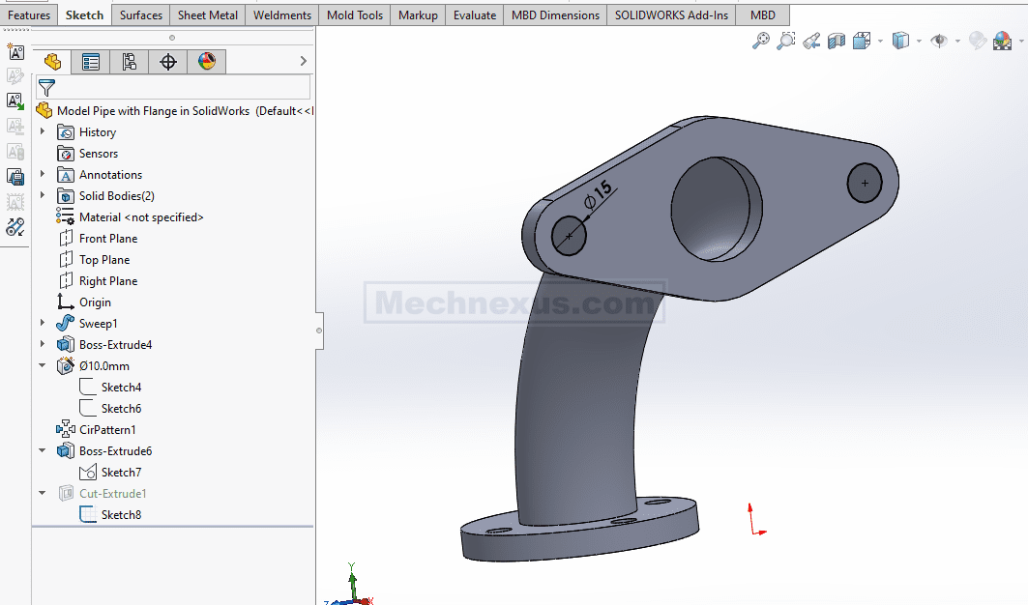Click the Hole Wizard Ø10.0mm feature icon
This screenshot has width=1028, height=605.
tap(66, 365)
